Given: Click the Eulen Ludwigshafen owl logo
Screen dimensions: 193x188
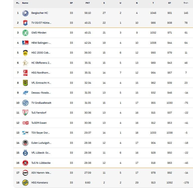Looking at the screenshot, I should tap(25, 143).
